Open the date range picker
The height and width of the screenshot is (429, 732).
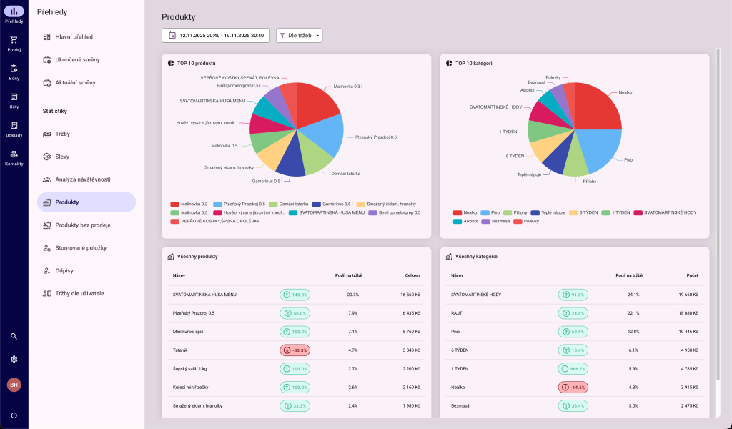tap(216, 35)
